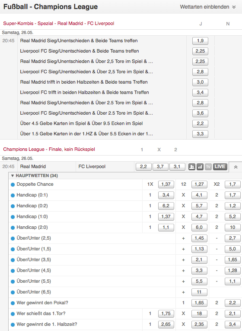Click the LIVE badge icon

coord(220,167)
